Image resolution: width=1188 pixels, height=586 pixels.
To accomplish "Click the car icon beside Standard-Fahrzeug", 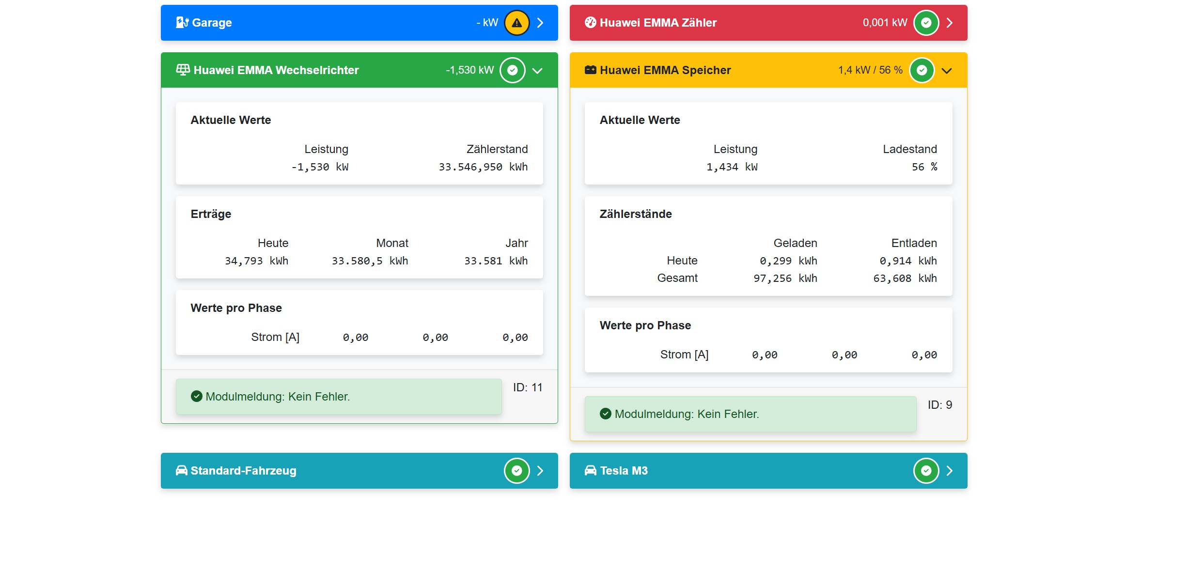I will tap(181, 470).
